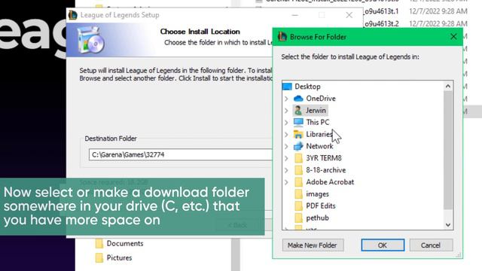Screen dimensions: 482x271
Task: Click the OneDrive cloud icon
Action: pos(298,99)
